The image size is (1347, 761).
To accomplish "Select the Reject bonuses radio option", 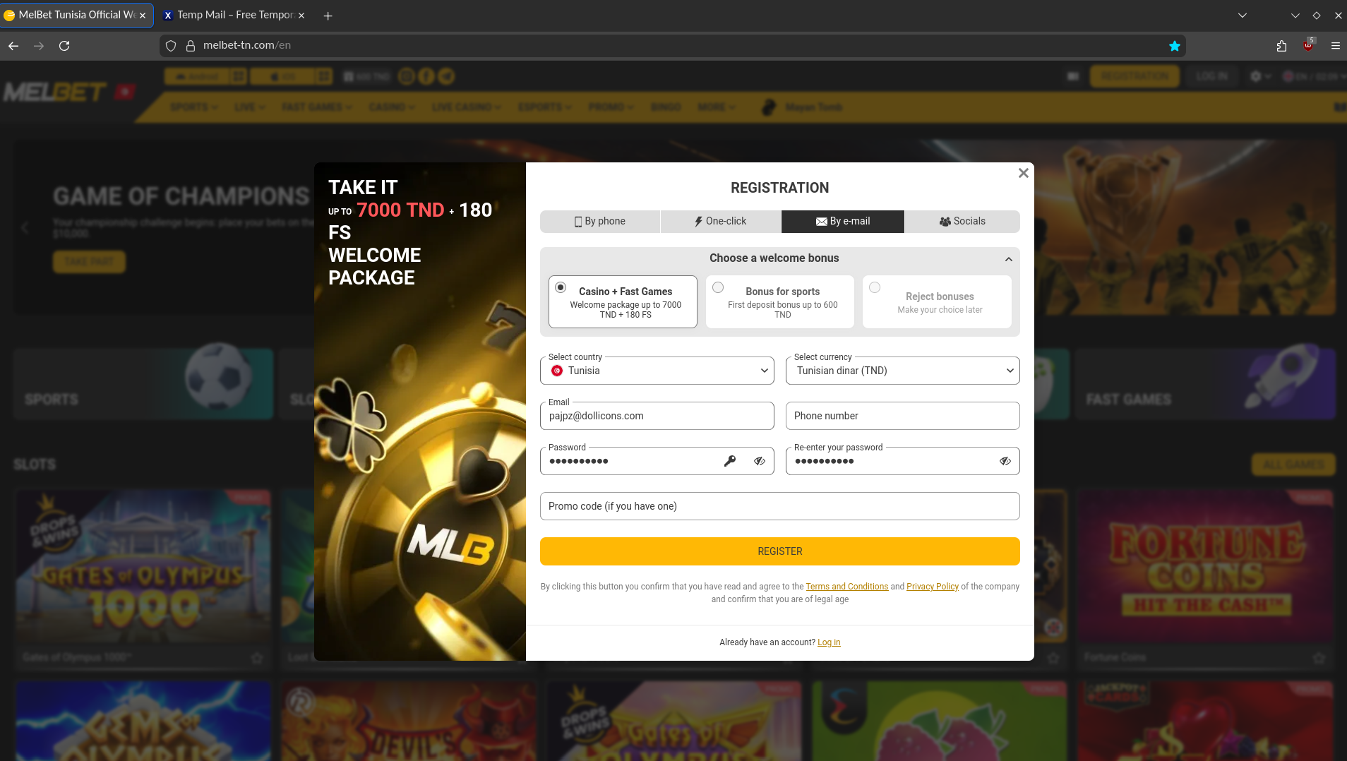I will coord(875,287).
